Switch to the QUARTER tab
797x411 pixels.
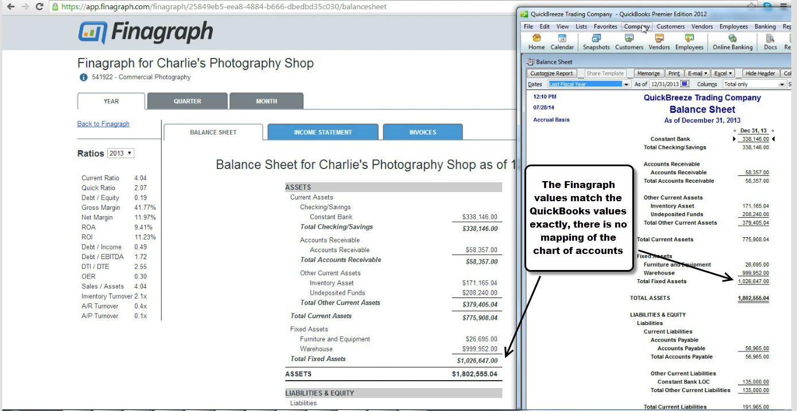point(188,101)
